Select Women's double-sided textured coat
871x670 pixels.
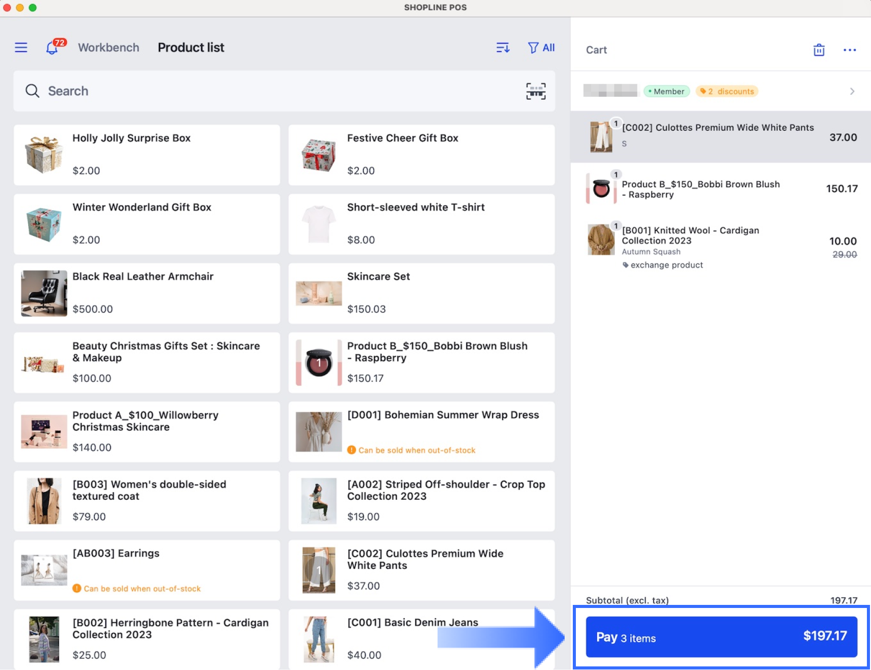pos(147,501)
